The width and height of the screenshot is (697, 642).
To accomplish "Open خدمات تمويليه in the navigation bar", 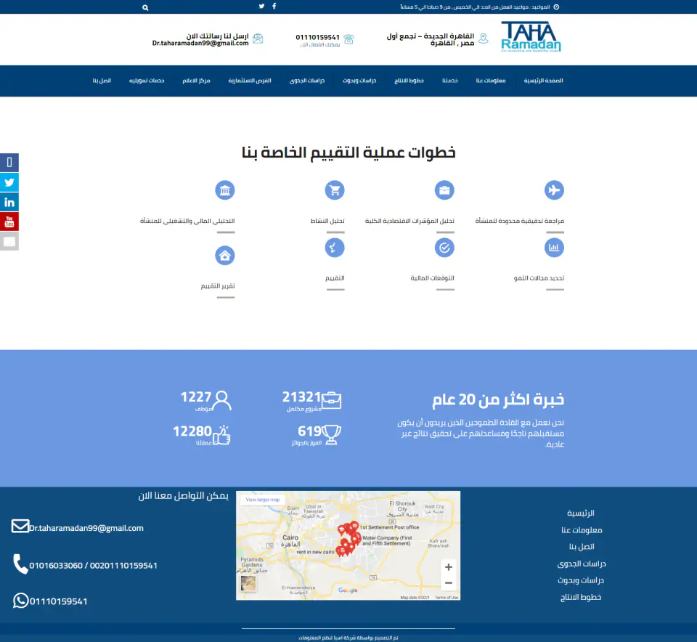I will (147, 81).
